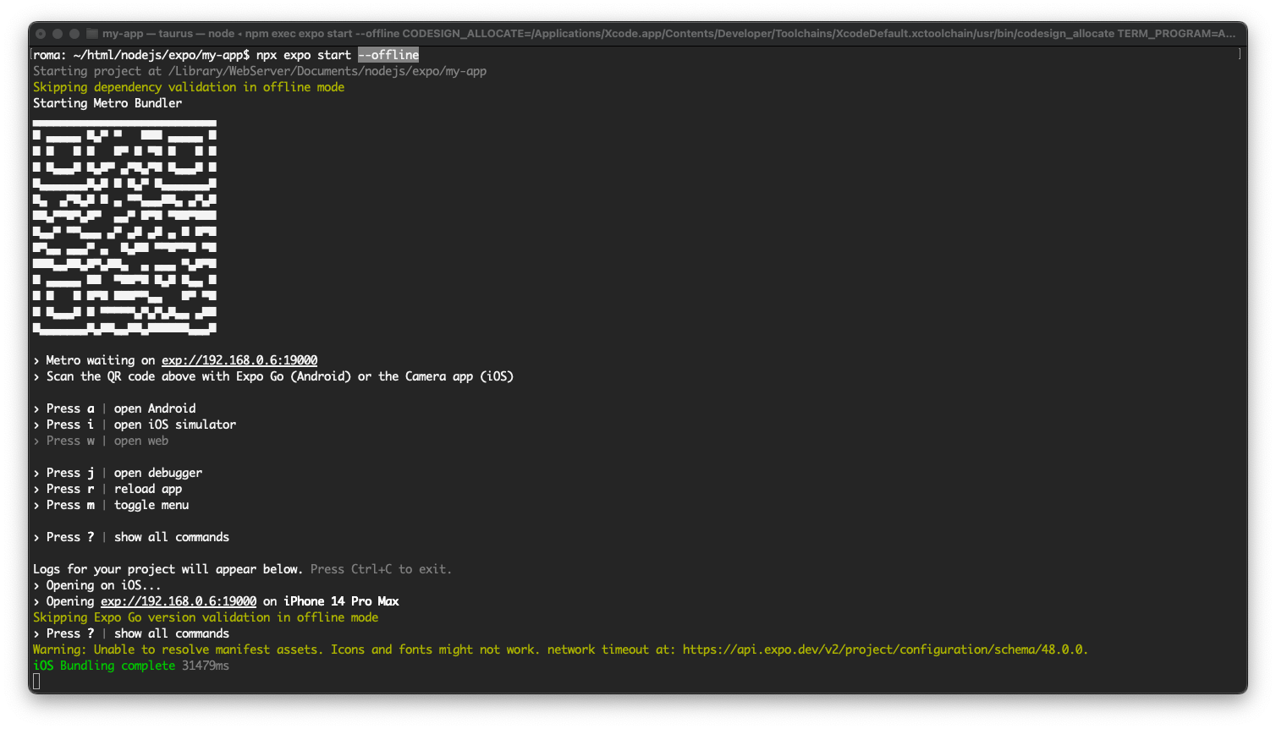Click the 'Press i | open iOS simulator' line
The height and width of the screenshot is (729, 1276).
click(x=135, y=425)
